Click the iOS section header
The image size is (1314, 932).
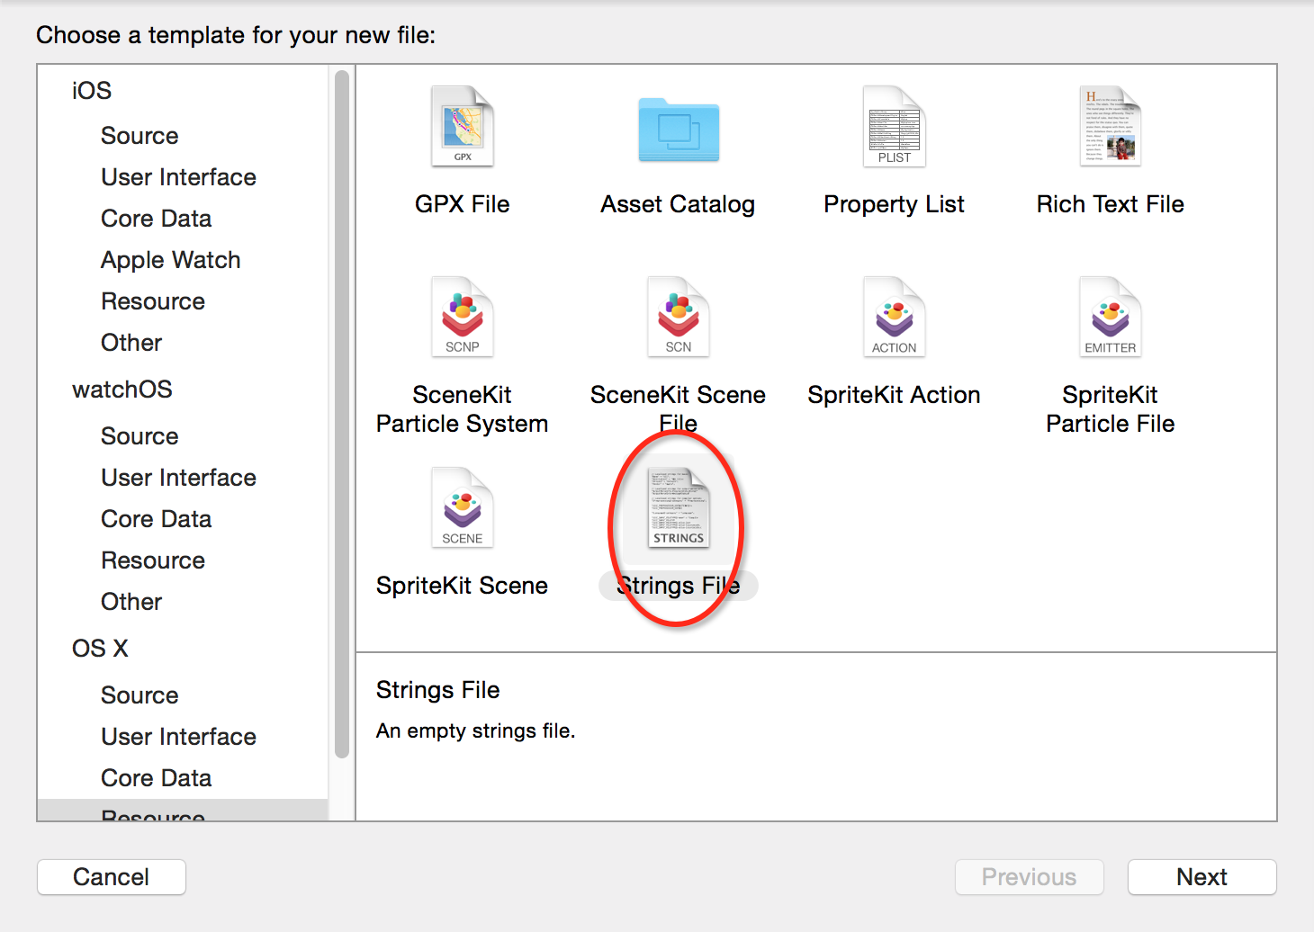pyautogui.click(x=92, y=91)
